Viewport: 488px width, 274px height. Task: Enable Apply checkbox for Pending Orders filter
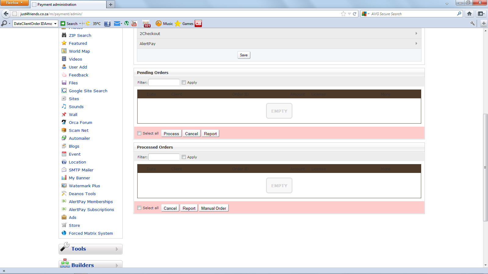point(184,83)
